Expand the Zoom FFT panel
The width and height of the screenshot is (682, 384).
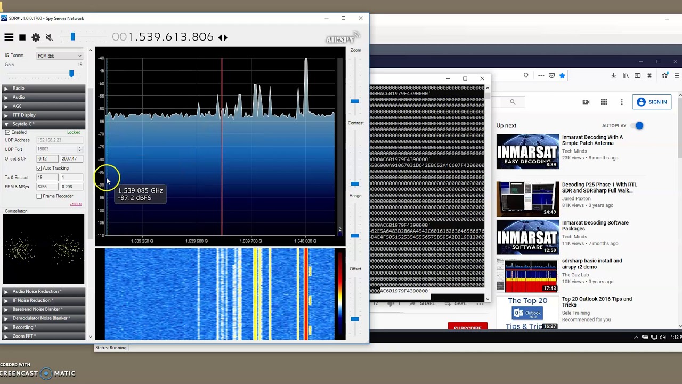[44, 337]
